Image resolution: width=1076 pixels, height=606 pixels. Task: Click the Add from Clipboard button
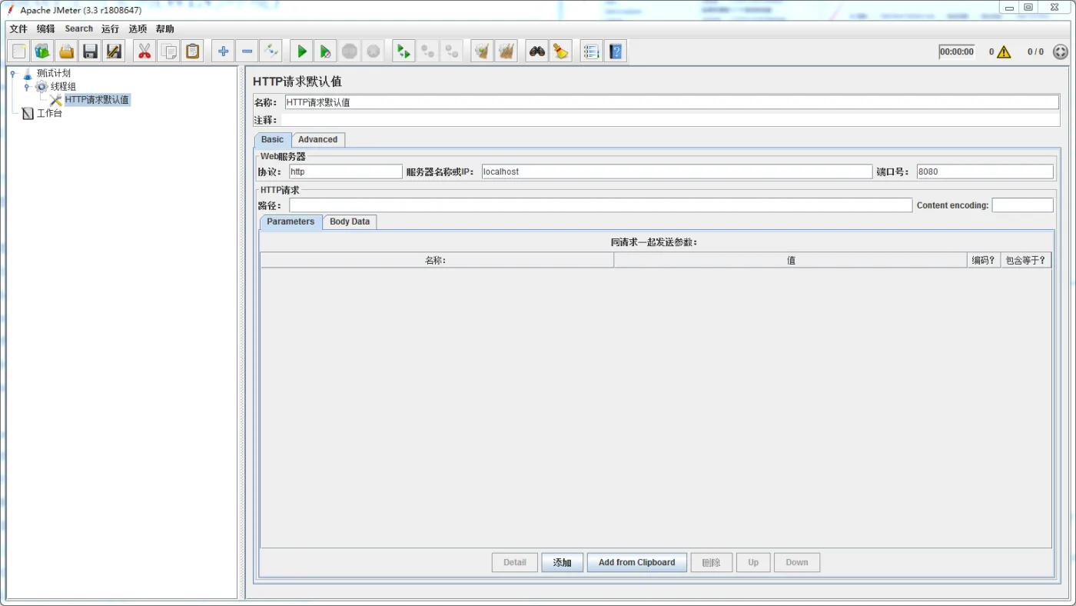636,562
